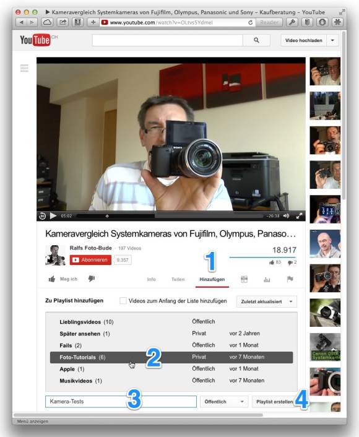Mute the video with the speaker icon

[286, 215]
